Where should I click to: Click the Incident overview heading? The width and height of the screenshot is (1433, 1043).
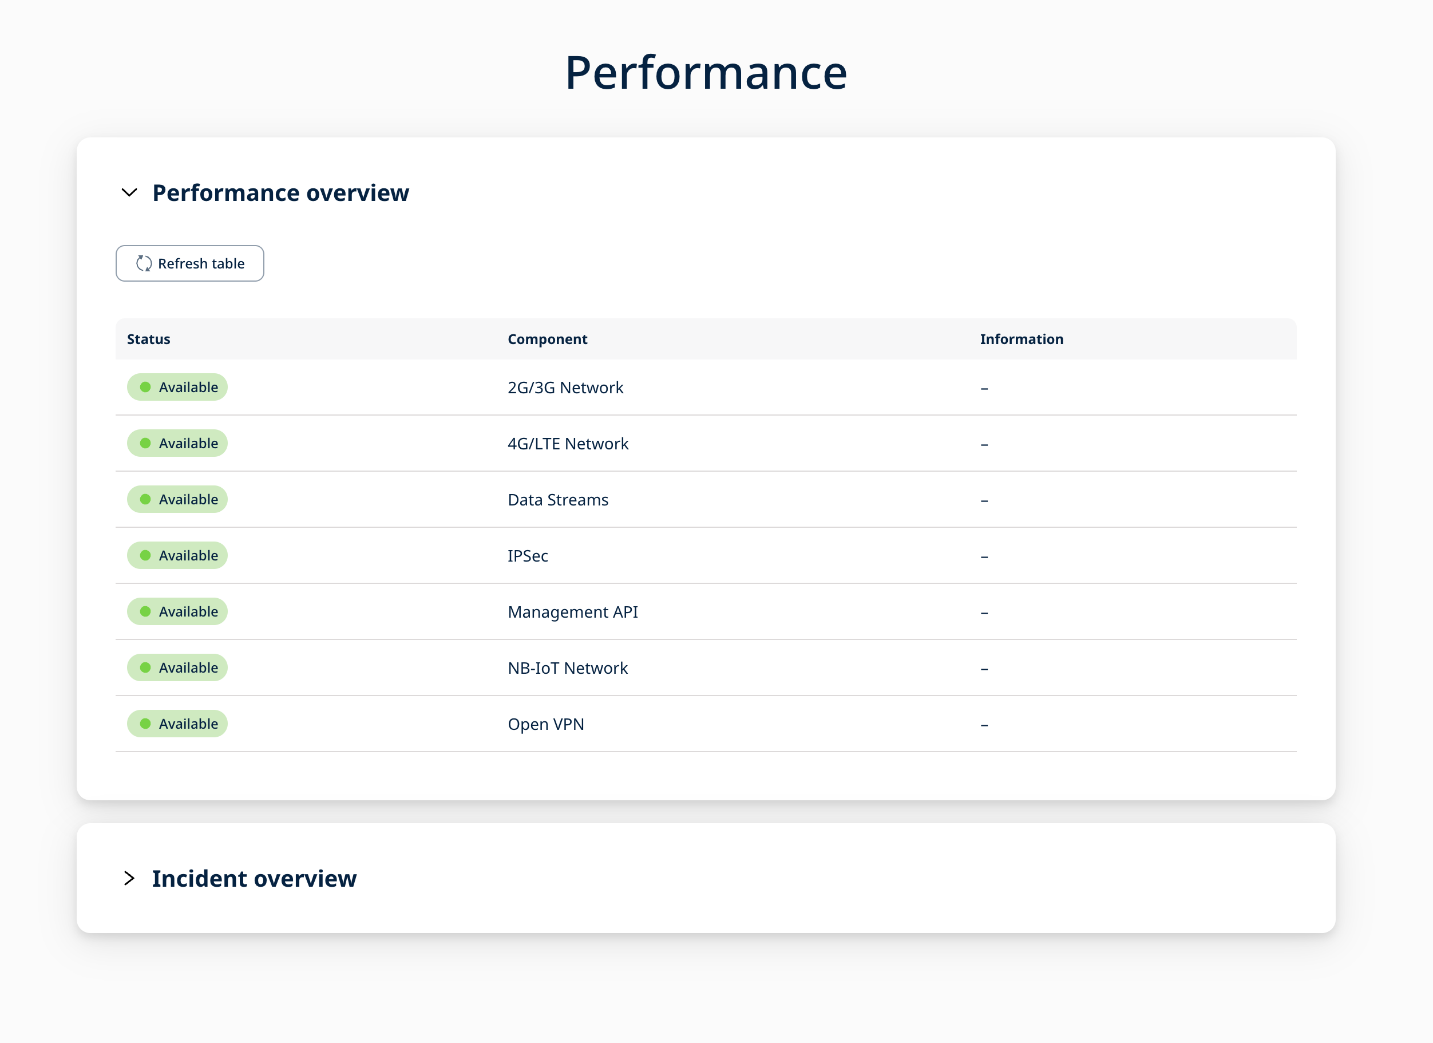coord(254,879)
